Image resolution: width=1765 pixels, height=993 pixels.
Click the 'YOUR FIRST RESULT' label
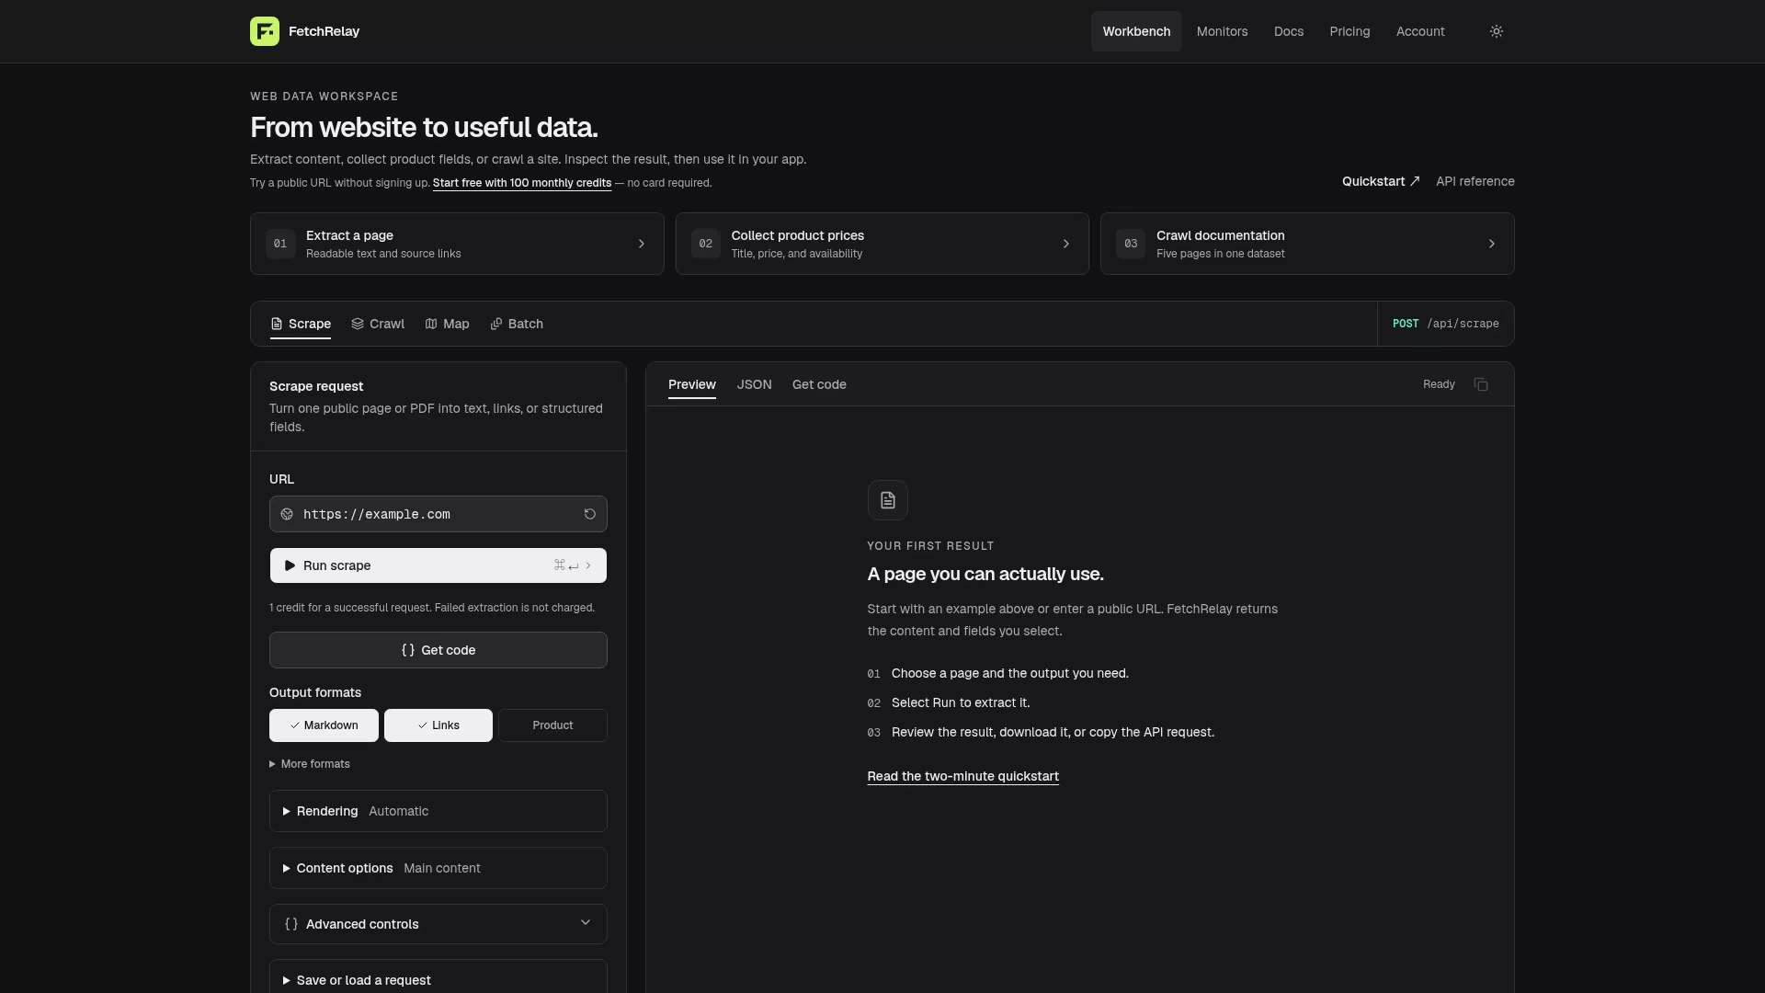[x=930, y=546]
